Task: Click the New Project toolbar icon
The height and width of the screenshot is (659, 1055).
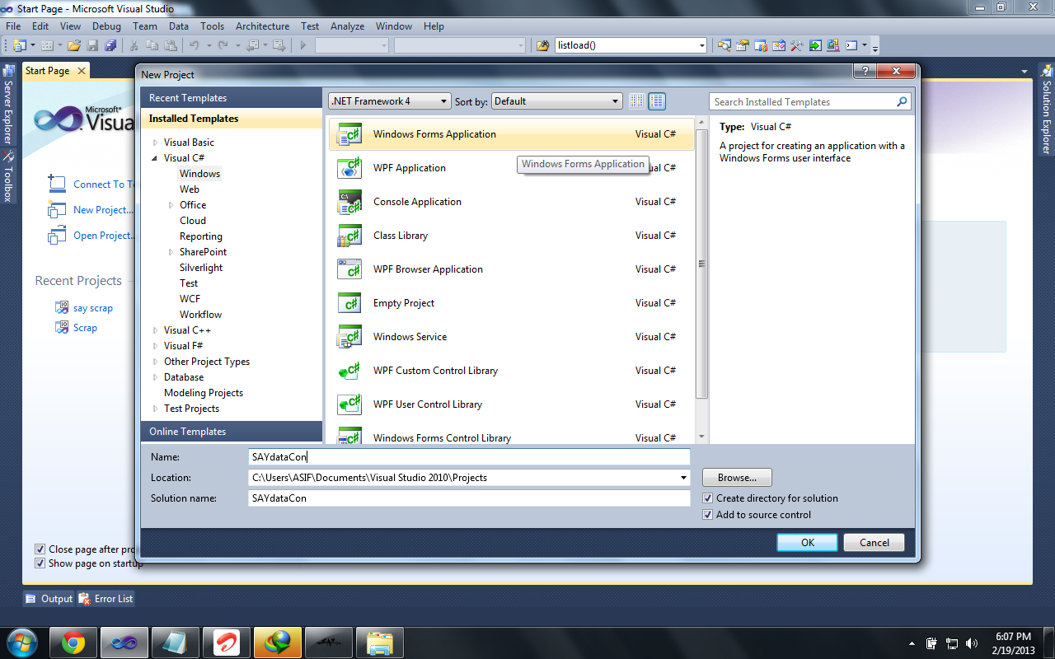Action: [19, 45]
